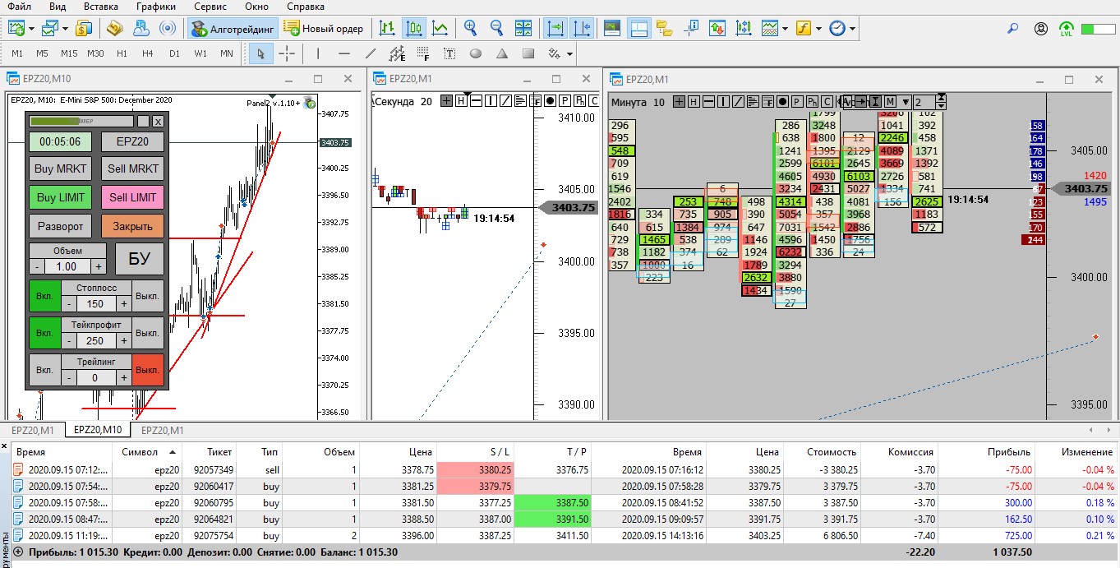
Task: Toggle chart shift from right edge
Action: (x=582, y=28)
